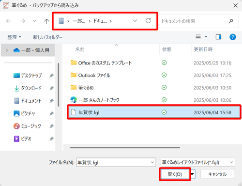Select 一郎 さんのノートブック shortcut
Image resolution: width=242 pixels, height=186 pixels.
tap(99, 100)
